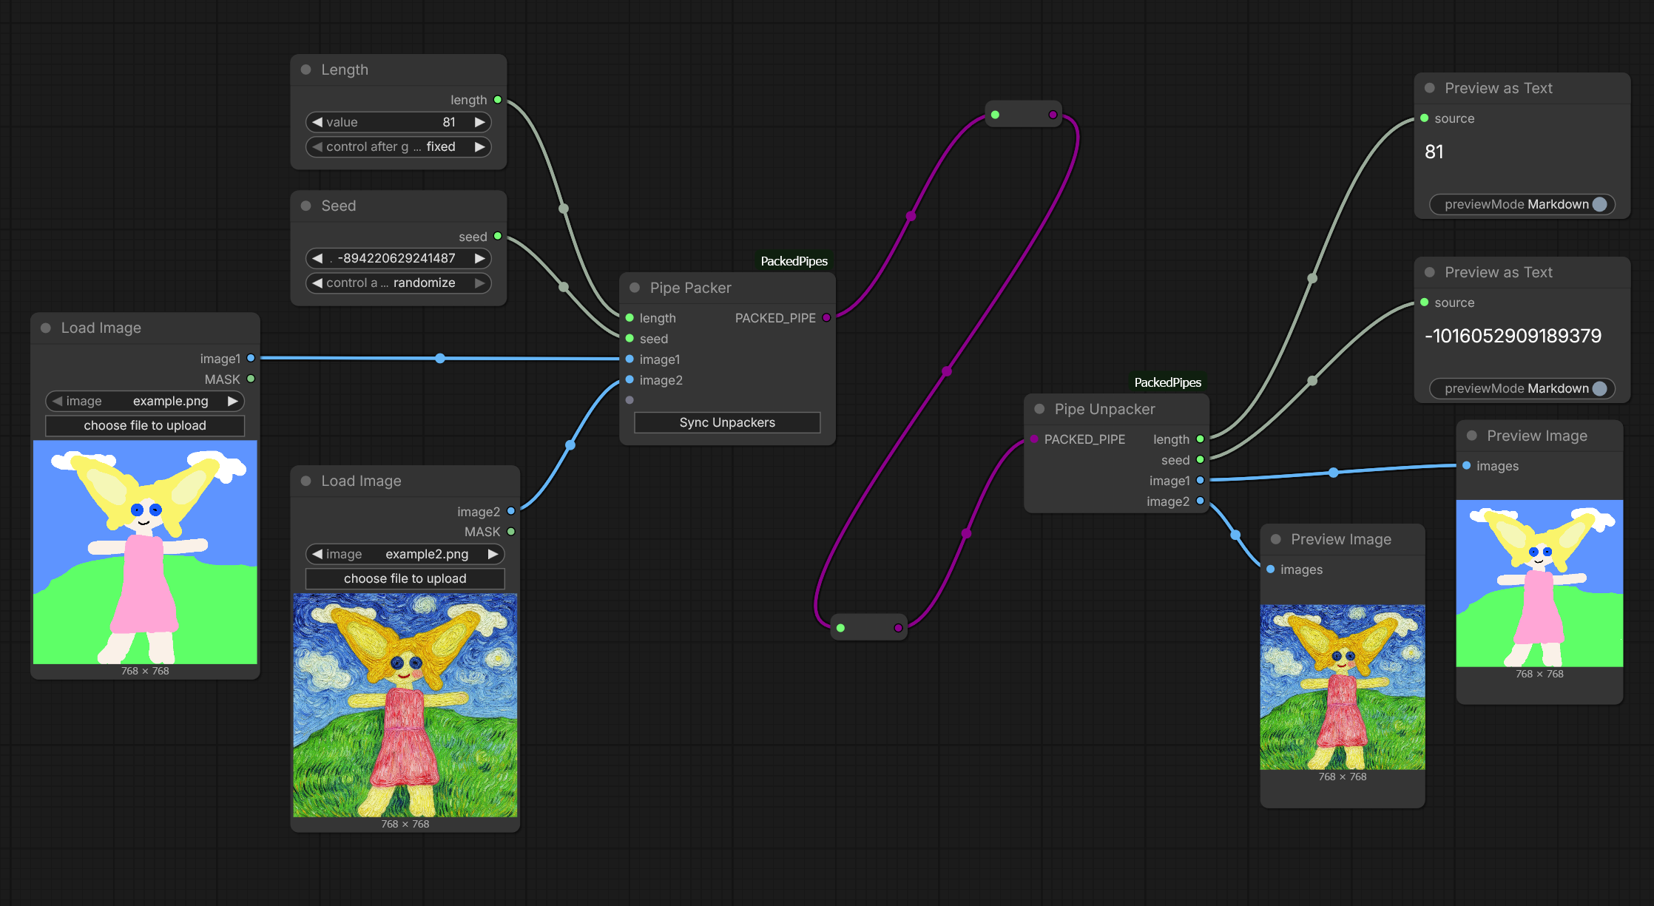Click the PackedPipes badge above Pipe Packer
Viewport: 1654px width, 906px height.
point(794,261)
